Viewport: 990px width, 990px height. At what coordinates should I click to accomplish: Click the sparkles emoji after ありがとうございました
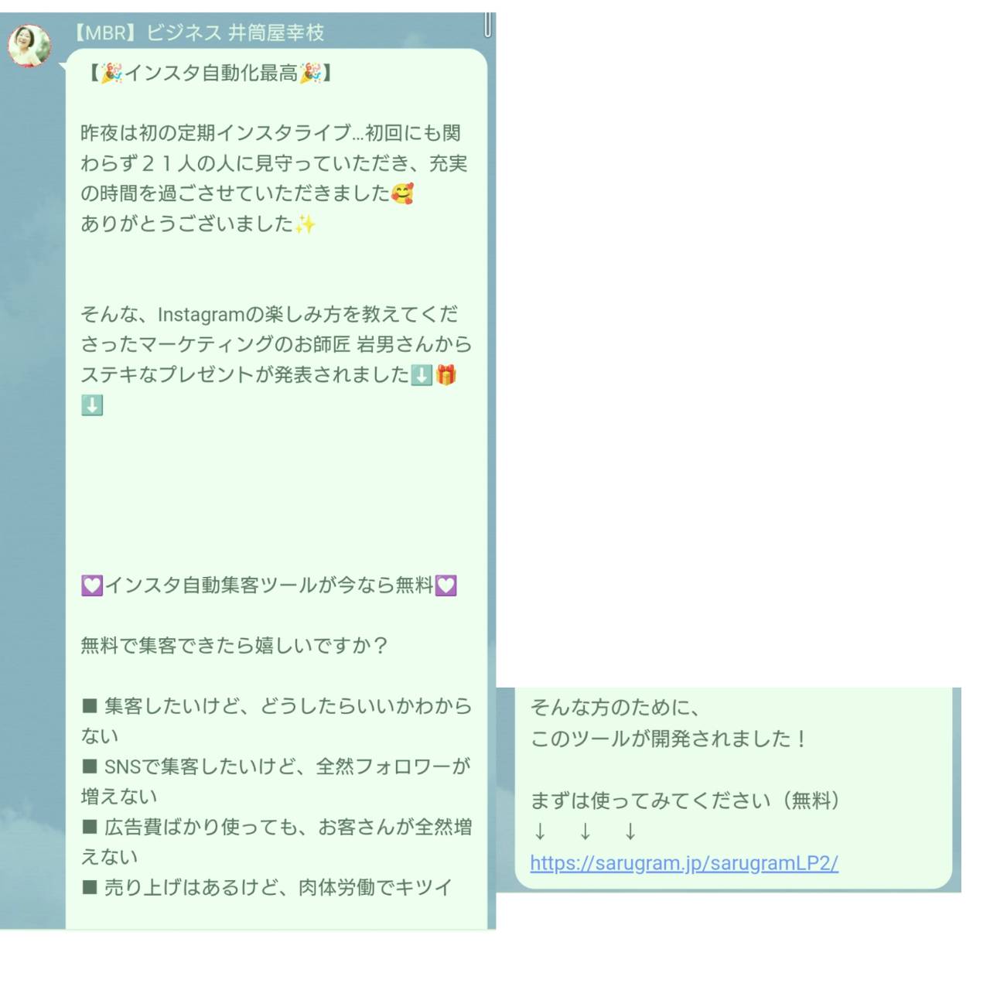click(306, 224)
